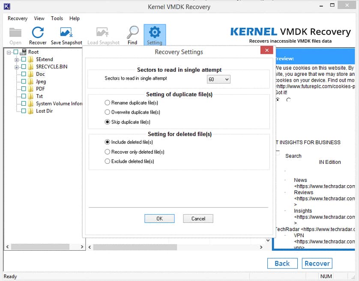
Task: Click file list scroll down arrow
Action: click(268, 240)
